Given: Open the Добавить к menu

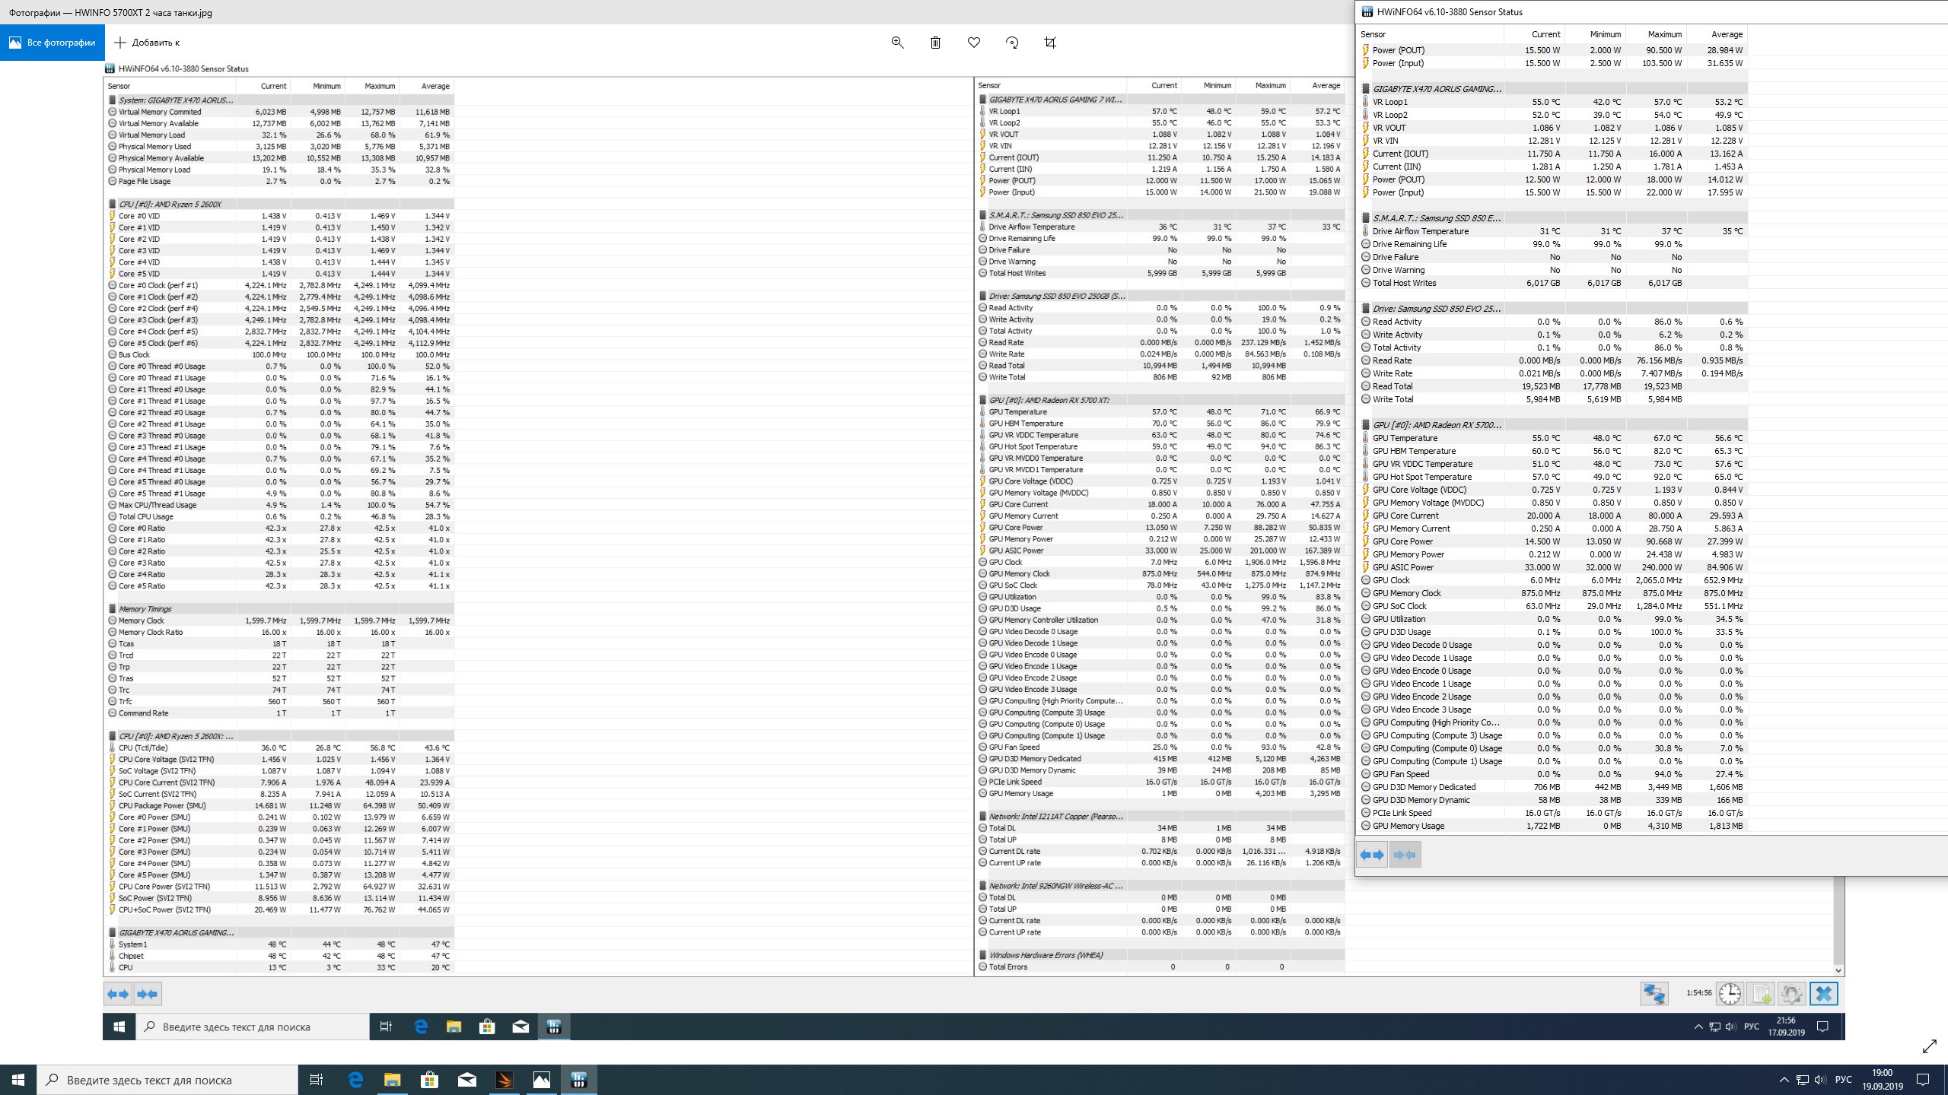Looking at the screenshot, I should point(147,43).
